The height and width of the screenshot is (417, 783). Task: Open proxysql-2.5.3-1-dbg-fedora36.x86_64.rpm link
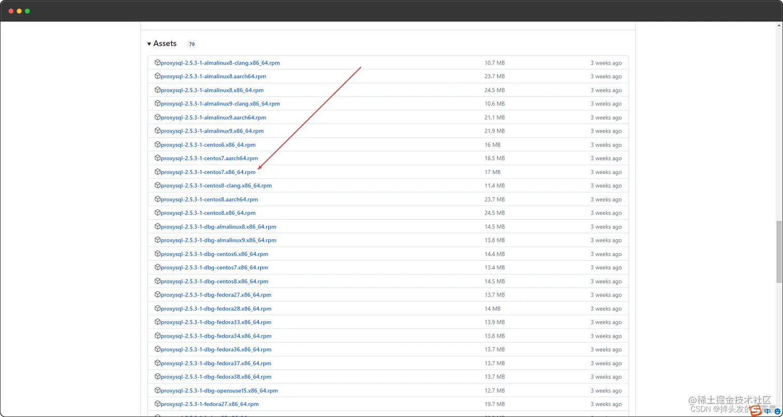(216, 350)
